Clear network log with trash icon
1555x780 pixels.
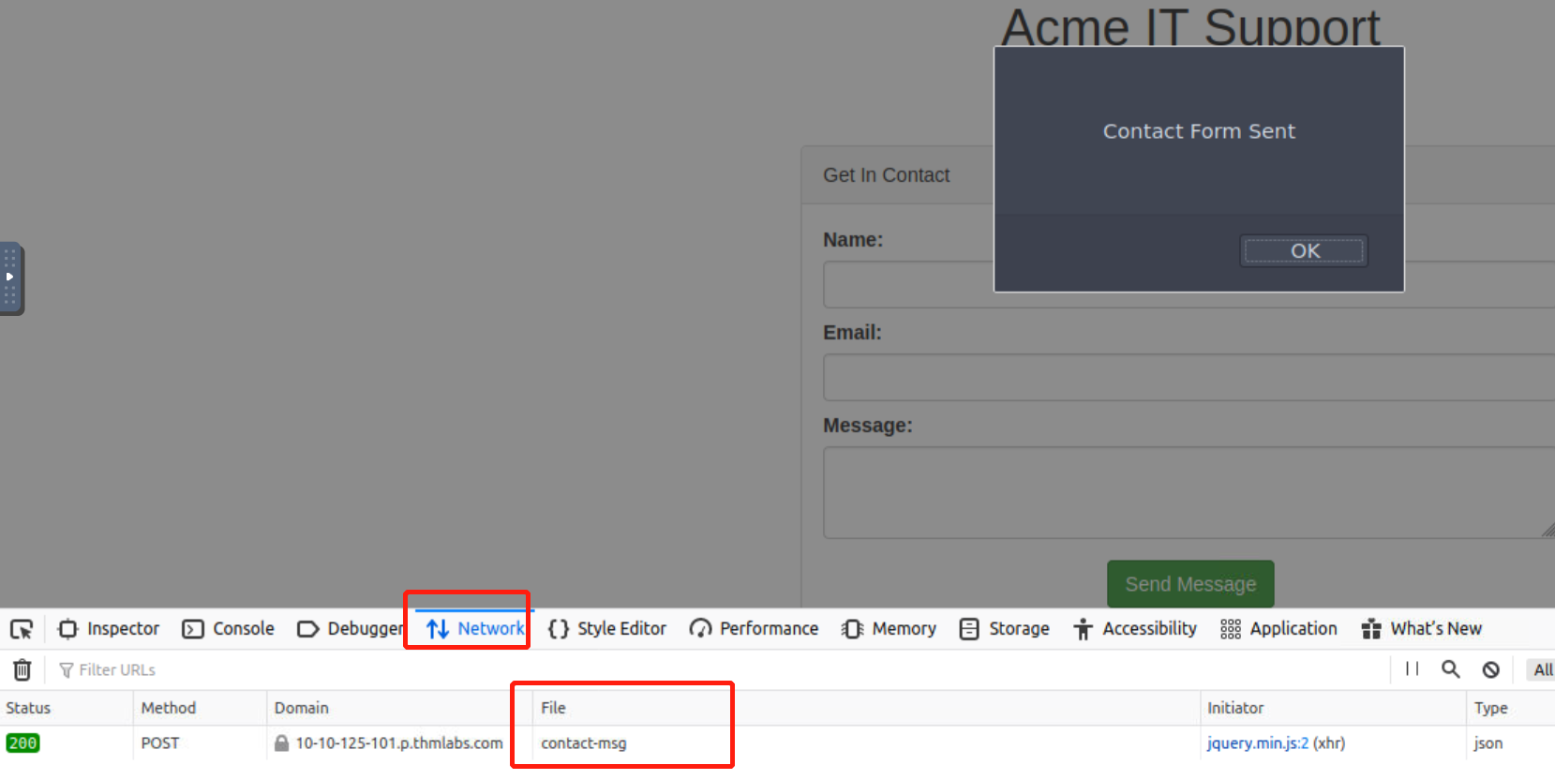pyautogui.click(x=22, y=669)
